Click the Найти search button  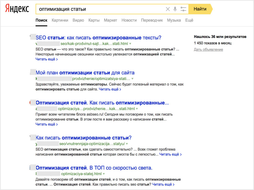[200, 9]
